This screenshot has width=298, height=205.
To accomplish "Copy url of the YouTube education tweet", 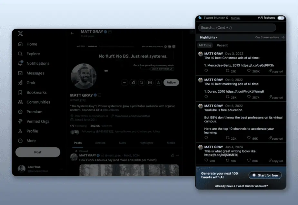I will pos(276,138).
